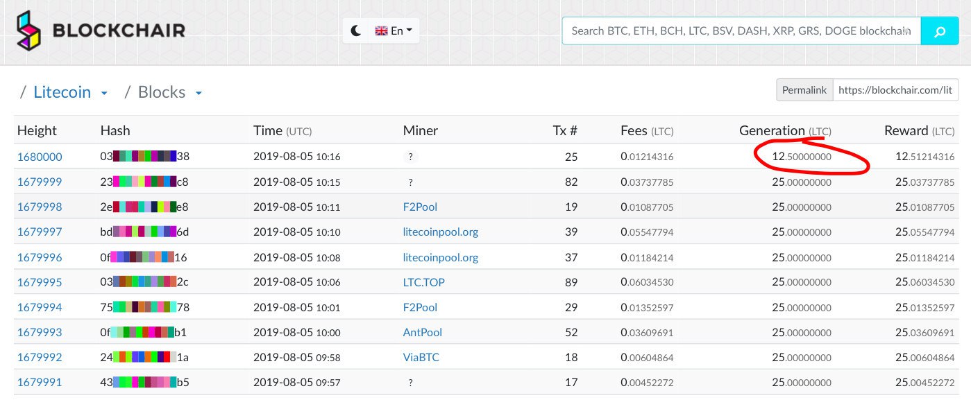Image resolution: width=971 pixels, height=400 pixels.
Task: Click the Generation column header
Action: pyautogui.click(x=772, y=130)
